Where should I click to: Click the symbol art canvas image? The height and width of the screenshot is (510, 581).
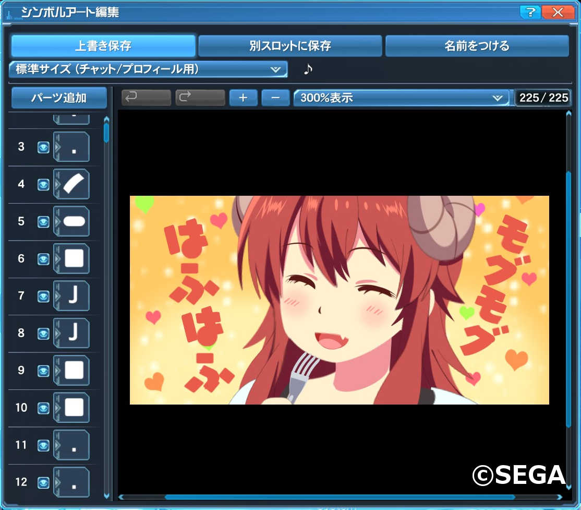tap(340, 300)
